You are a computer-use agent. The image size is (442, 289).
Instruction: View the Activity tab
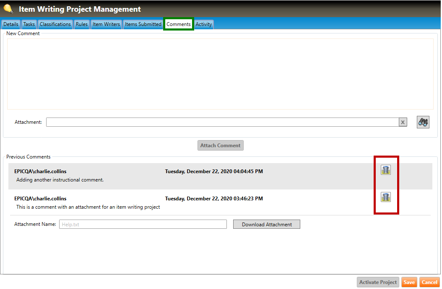(204, 24)
